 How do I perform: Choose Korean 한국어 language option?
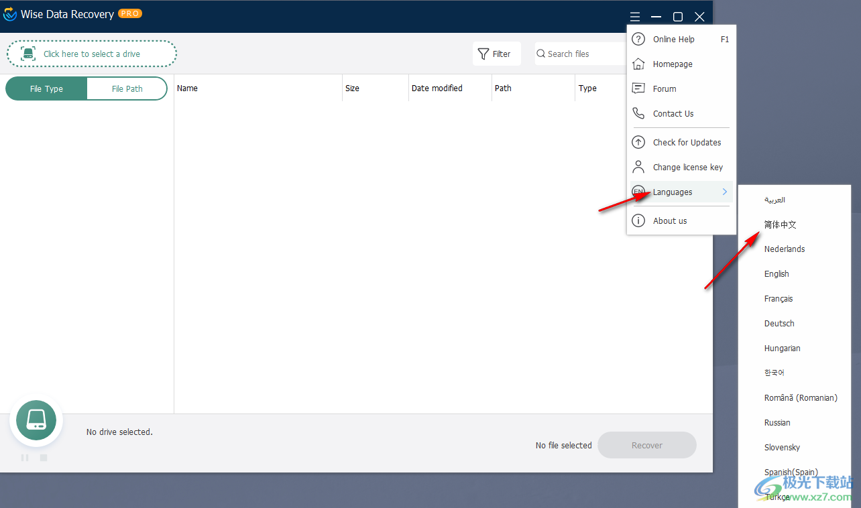[774, 373]
